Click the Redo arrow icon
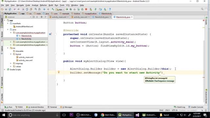The image size is (210, 118). pyautogui.click(x=18, y=9)
